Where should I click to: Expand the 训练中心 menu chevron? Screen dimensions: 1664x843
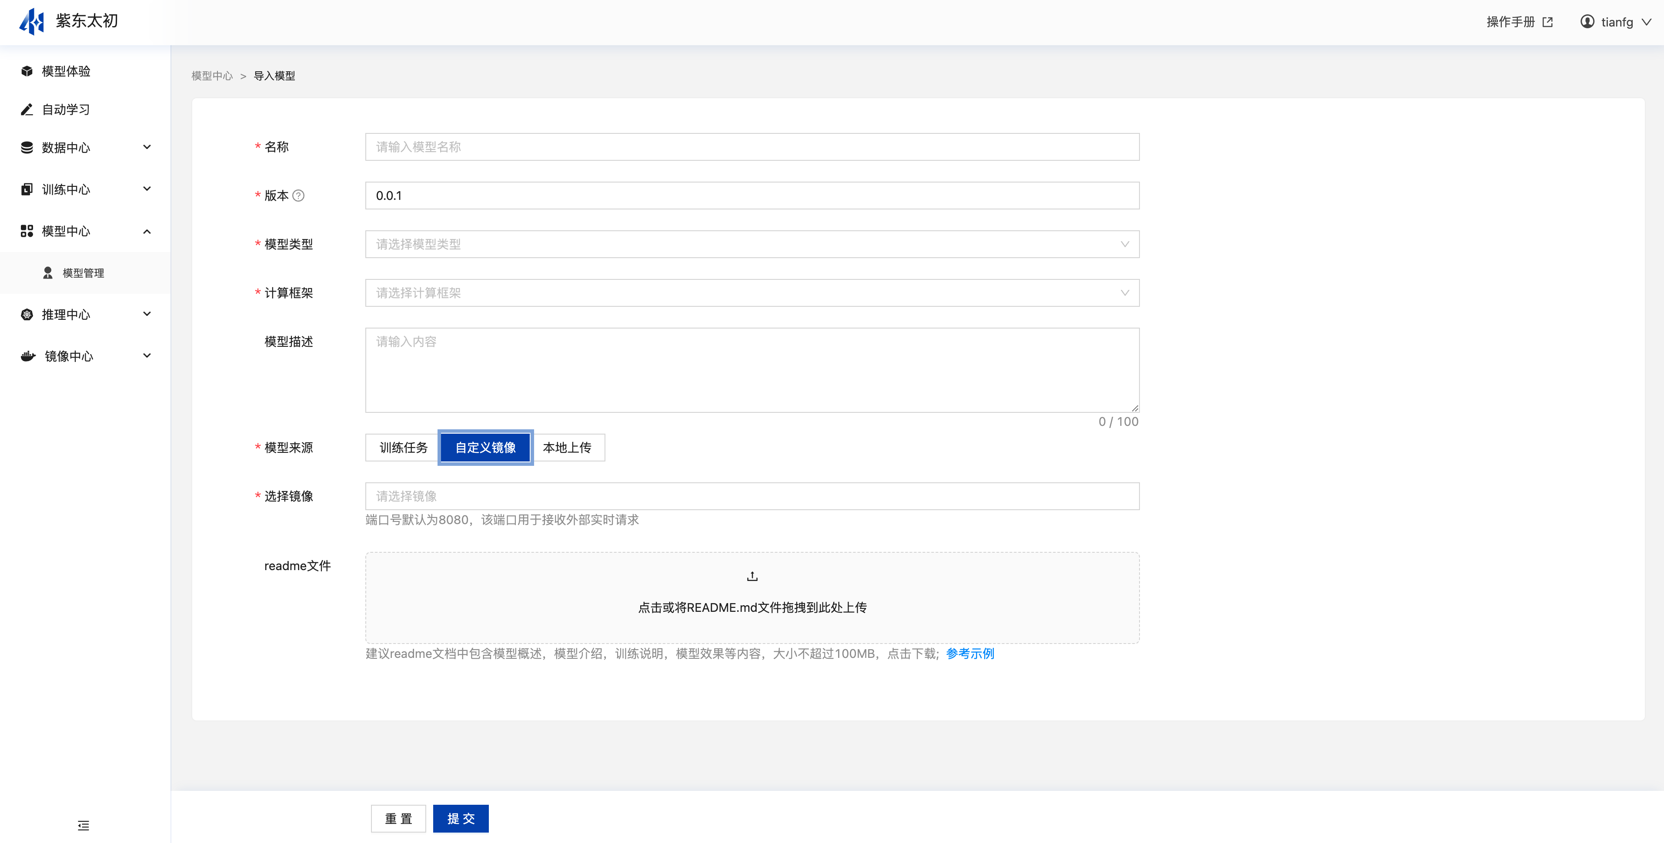click(x=147, y=189)
